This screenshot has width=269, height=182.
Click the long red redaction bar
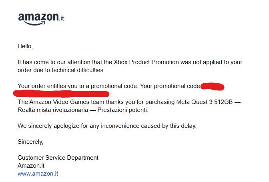(x=61, y=94)
